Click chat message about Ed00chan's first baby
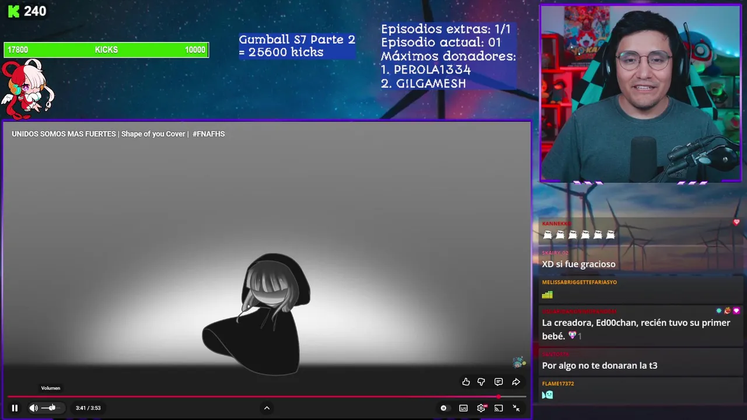Screen dimensions: 747x420 coord(636,329)
